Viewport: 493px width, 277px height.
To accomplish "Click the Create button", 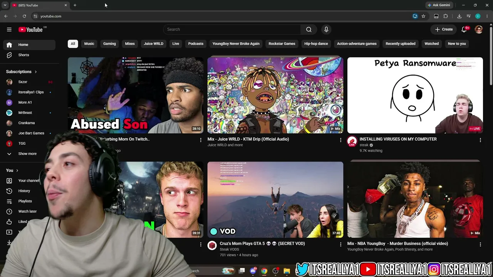I will coord(444,29).
